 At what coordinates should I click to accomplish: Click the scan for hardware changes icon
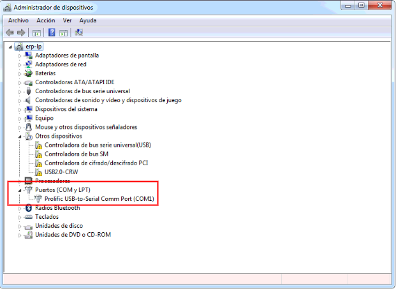[x=79, y=33]
